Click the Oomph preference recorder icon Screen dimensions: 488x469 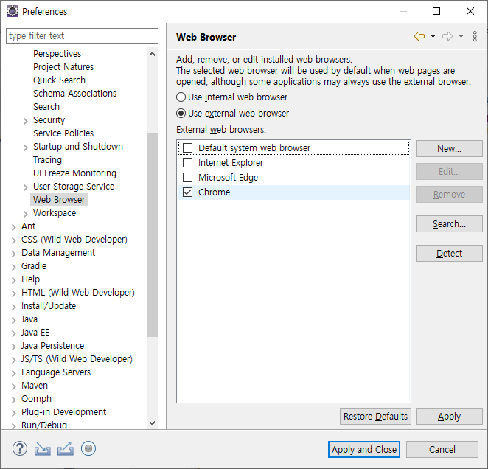tap(88, 449)
